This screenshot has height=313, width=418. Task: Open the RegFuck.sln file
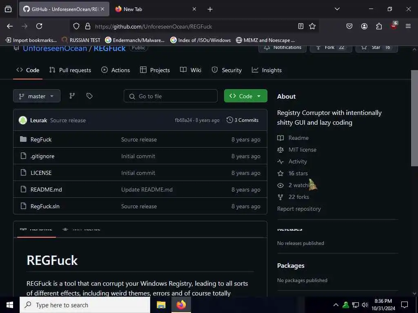[x=45, y=206]
